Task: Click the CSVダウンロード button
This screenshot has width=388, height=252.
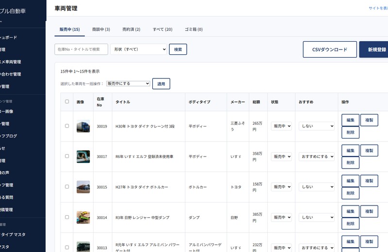Action: point(330,49)
